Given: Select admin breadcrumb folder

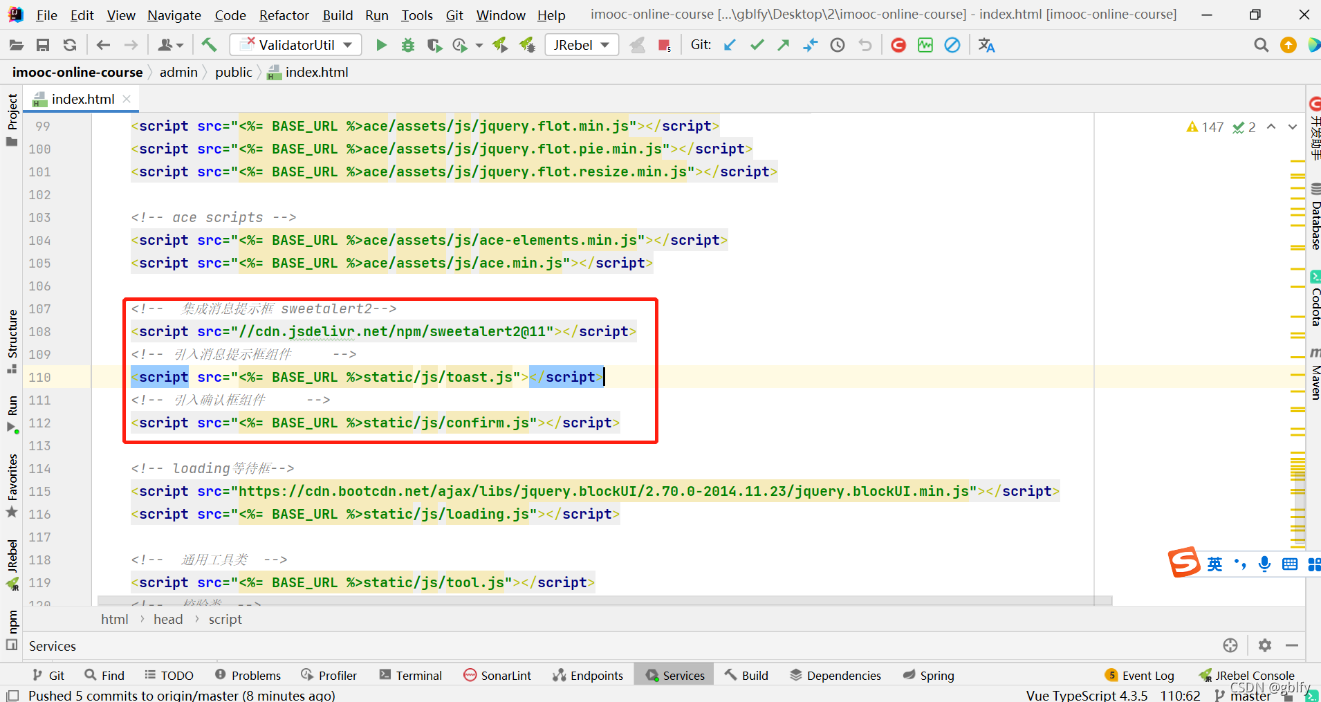Looking at the screenshot, I should point(178,72).
